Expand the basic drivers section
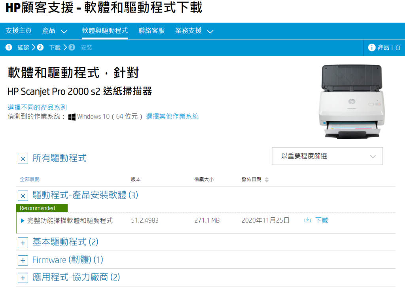The width and height of the screenshot is (405, 290). click(23, 242)
